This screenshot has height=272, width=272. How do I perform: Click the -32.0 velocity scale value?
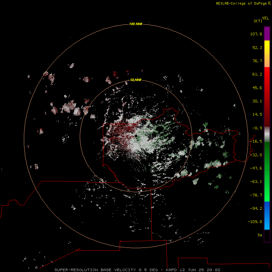(x=256, y=155)
